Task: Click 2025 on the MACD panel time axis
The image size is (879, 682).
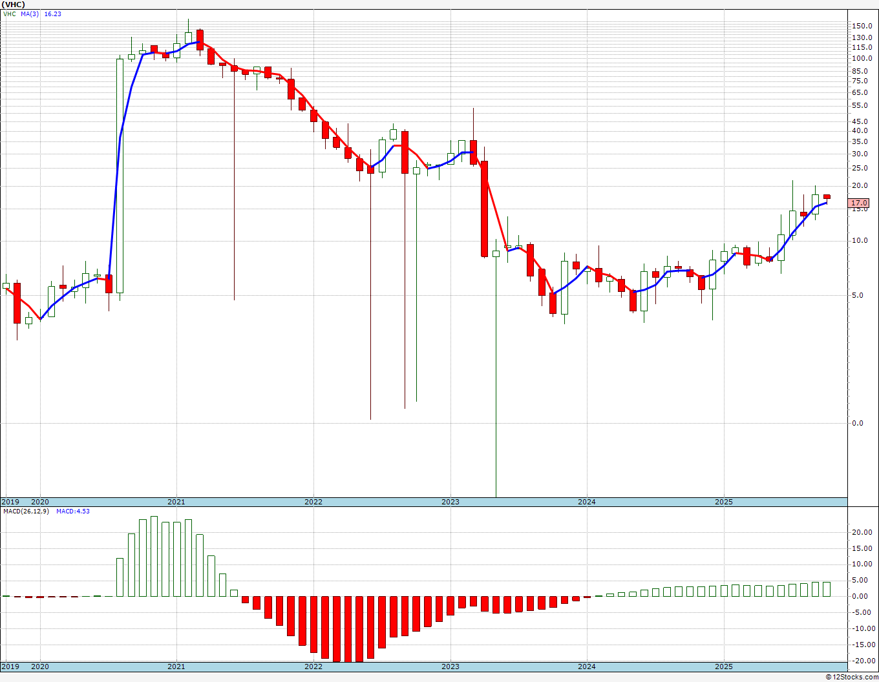Action: [x=724, y=666]
